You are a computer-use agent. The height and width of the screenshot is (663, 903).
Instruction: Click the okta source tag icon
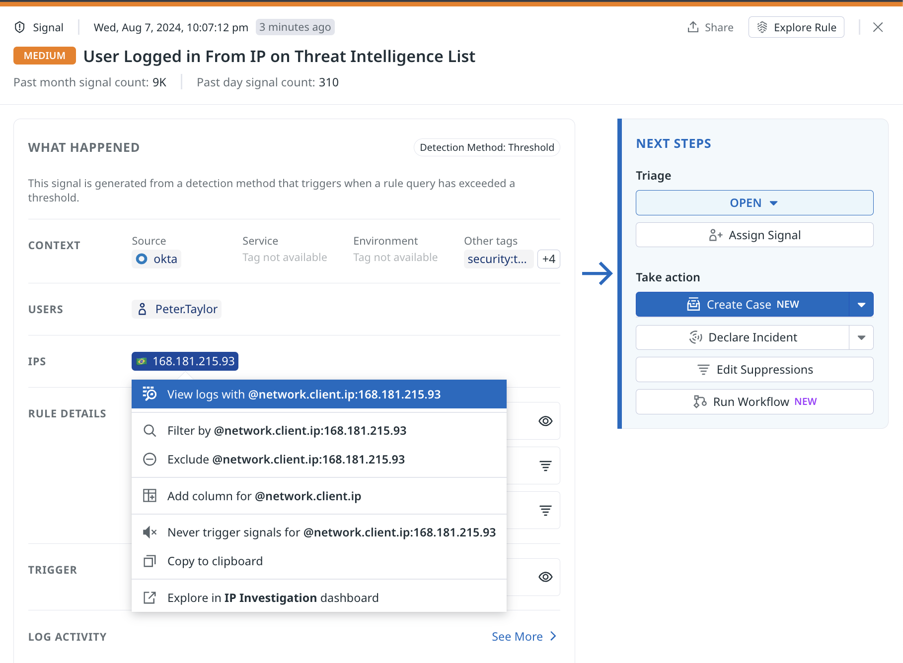coord(142,259)
